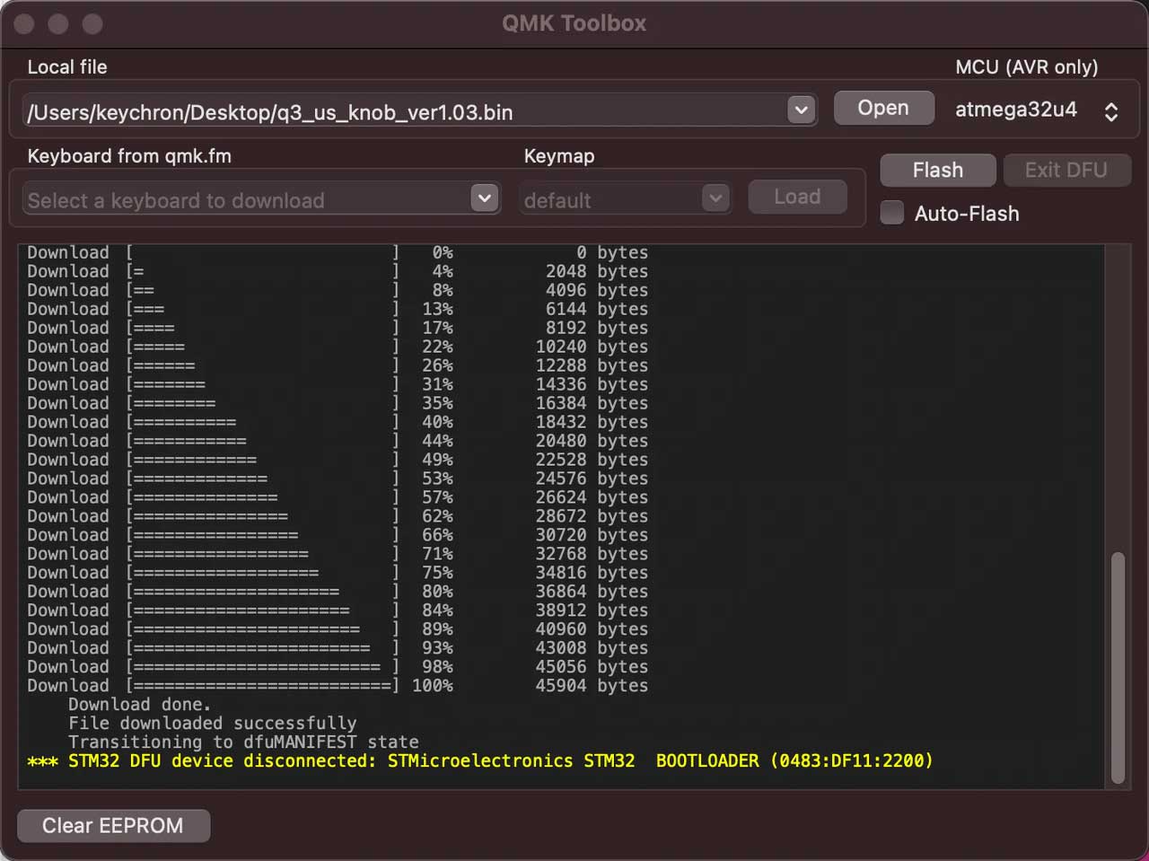Click the Clear EEPROM button
1149x861 pixels.
point(113,825)
